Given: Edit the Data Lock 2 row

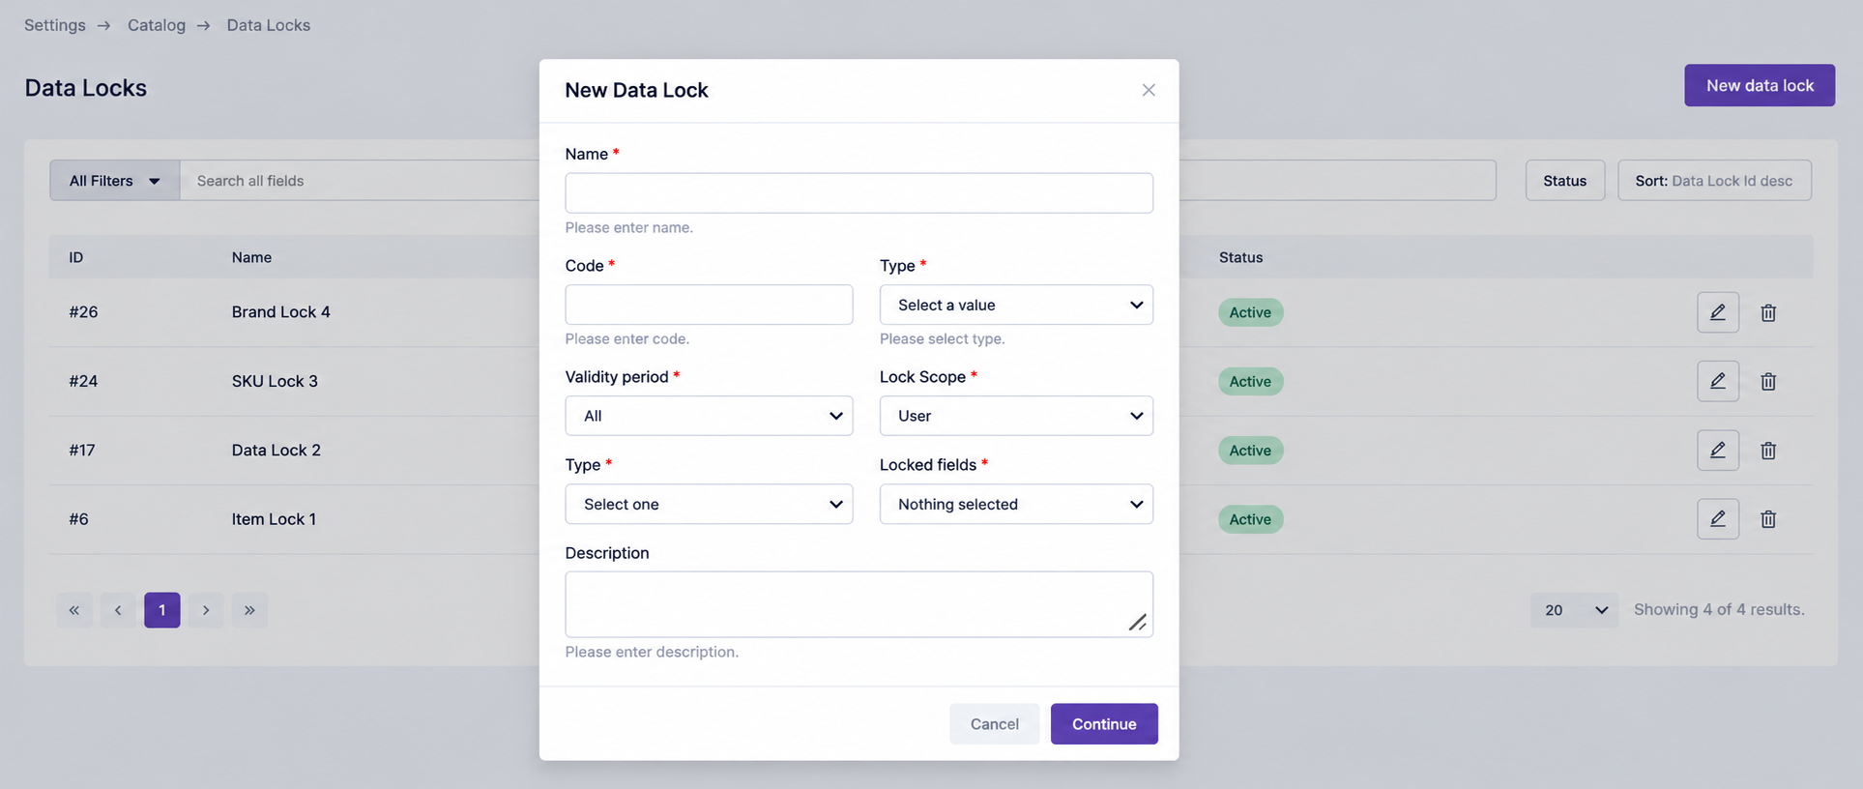Looking at the screenshot, I should [1717, 450].
